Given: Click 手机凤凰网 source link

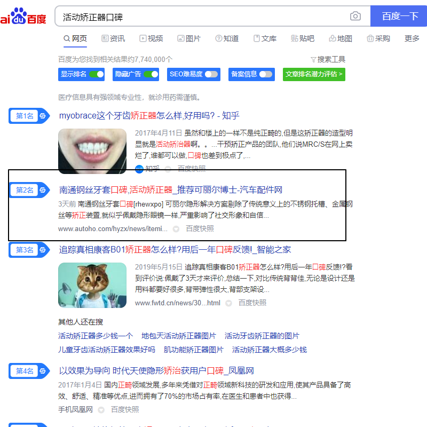Looking at the screenshot, I should [x=75, y=409].
